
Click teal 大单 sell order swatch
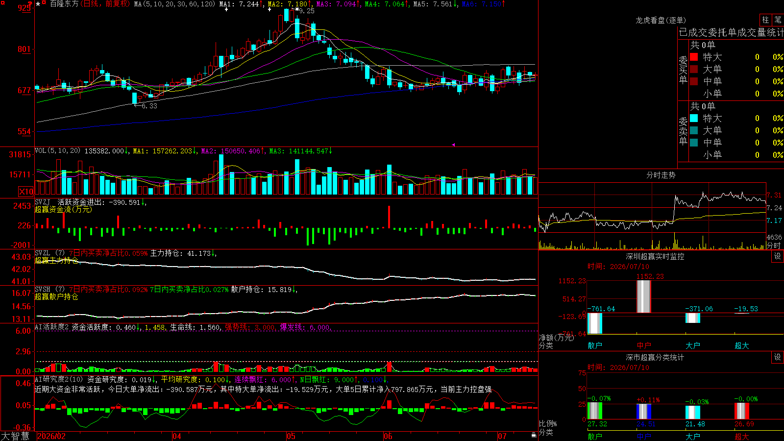click(694, 130)
